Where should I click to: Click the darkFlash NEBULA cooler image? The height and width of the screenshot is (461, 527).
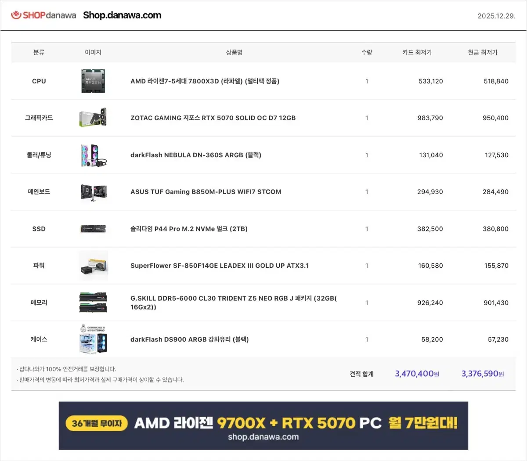tap(93, 155)
